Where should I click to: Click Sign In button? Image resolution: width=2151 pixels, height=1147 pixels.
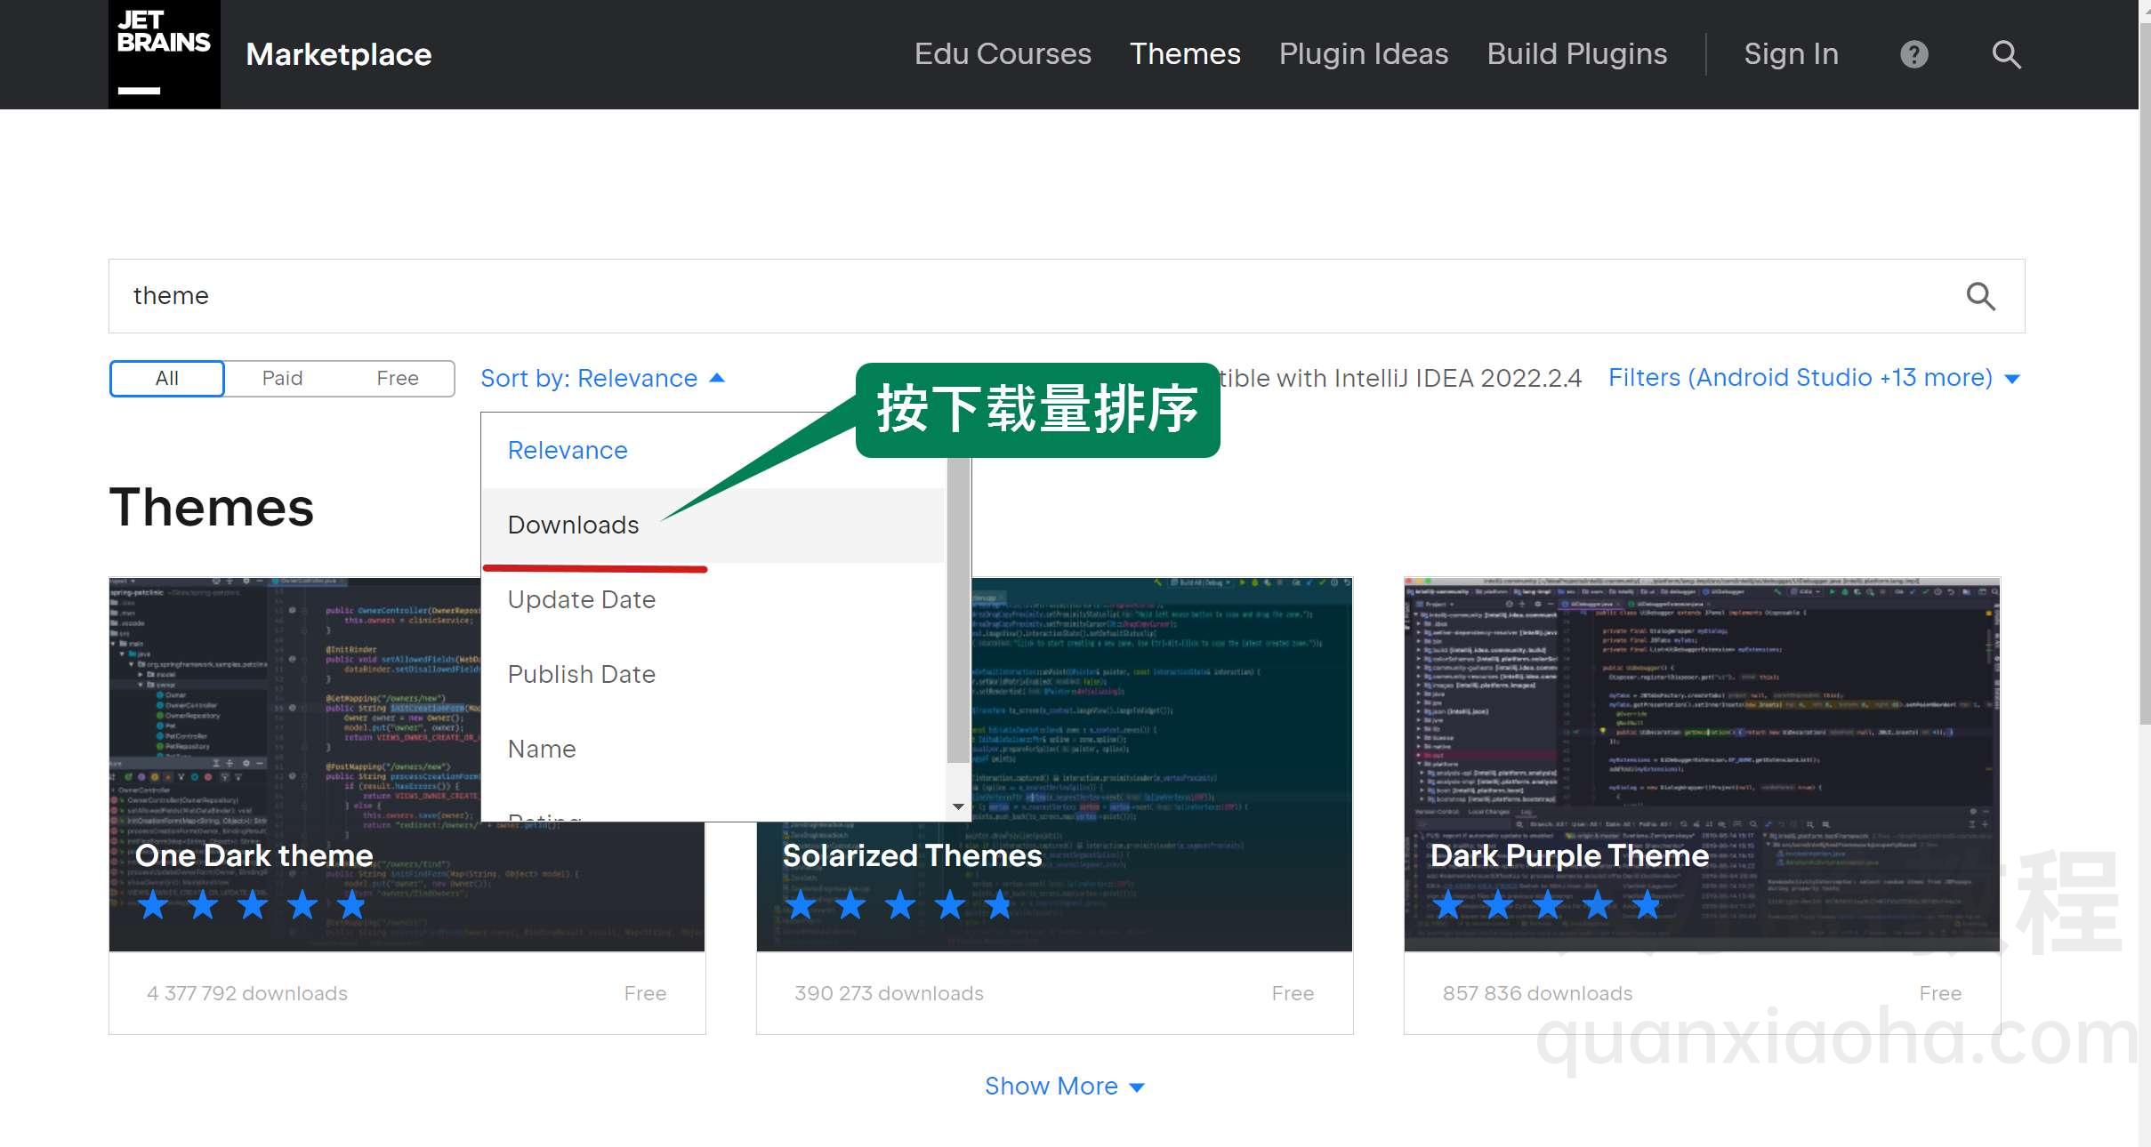click(1790, 54)
